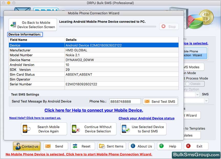Screen dimensions: 221x159
Task: Select the Serial Number row
Action: tap(93, 84)
